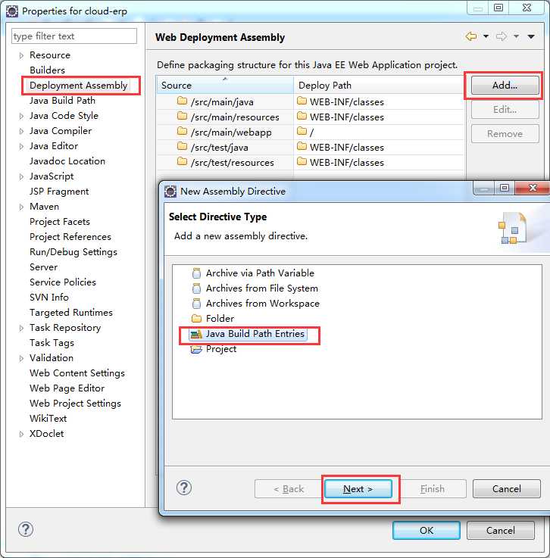
Task: Expand the Java Editor node
Action: coord(21,146)
